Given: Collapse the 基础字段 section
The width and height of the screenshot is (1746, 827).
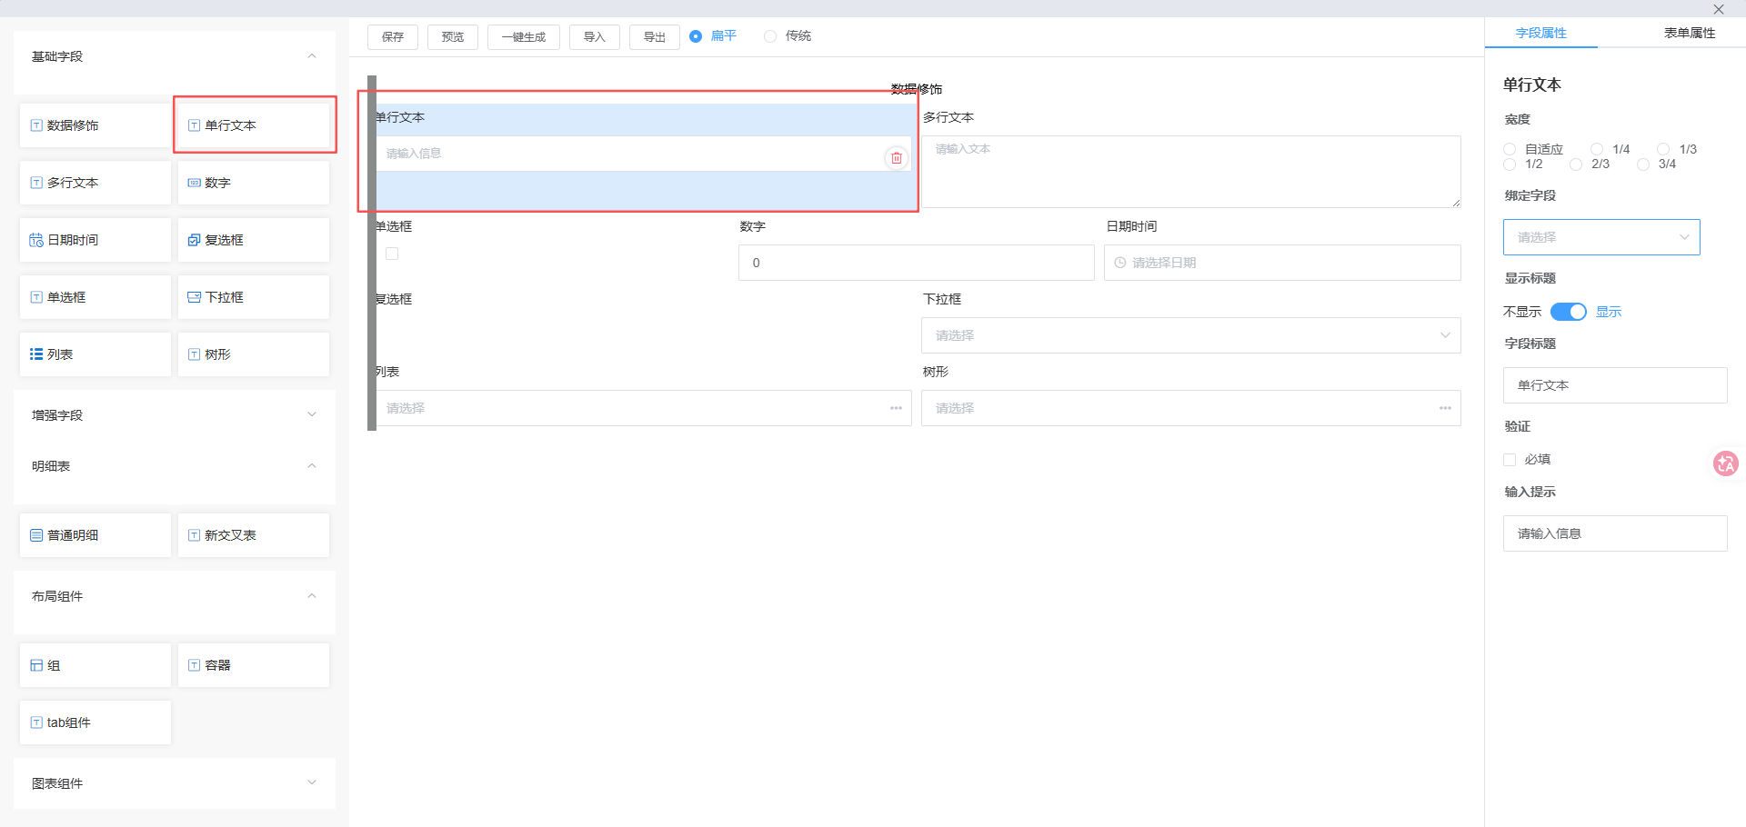Looking at the screenshot, I should (312, 56).
